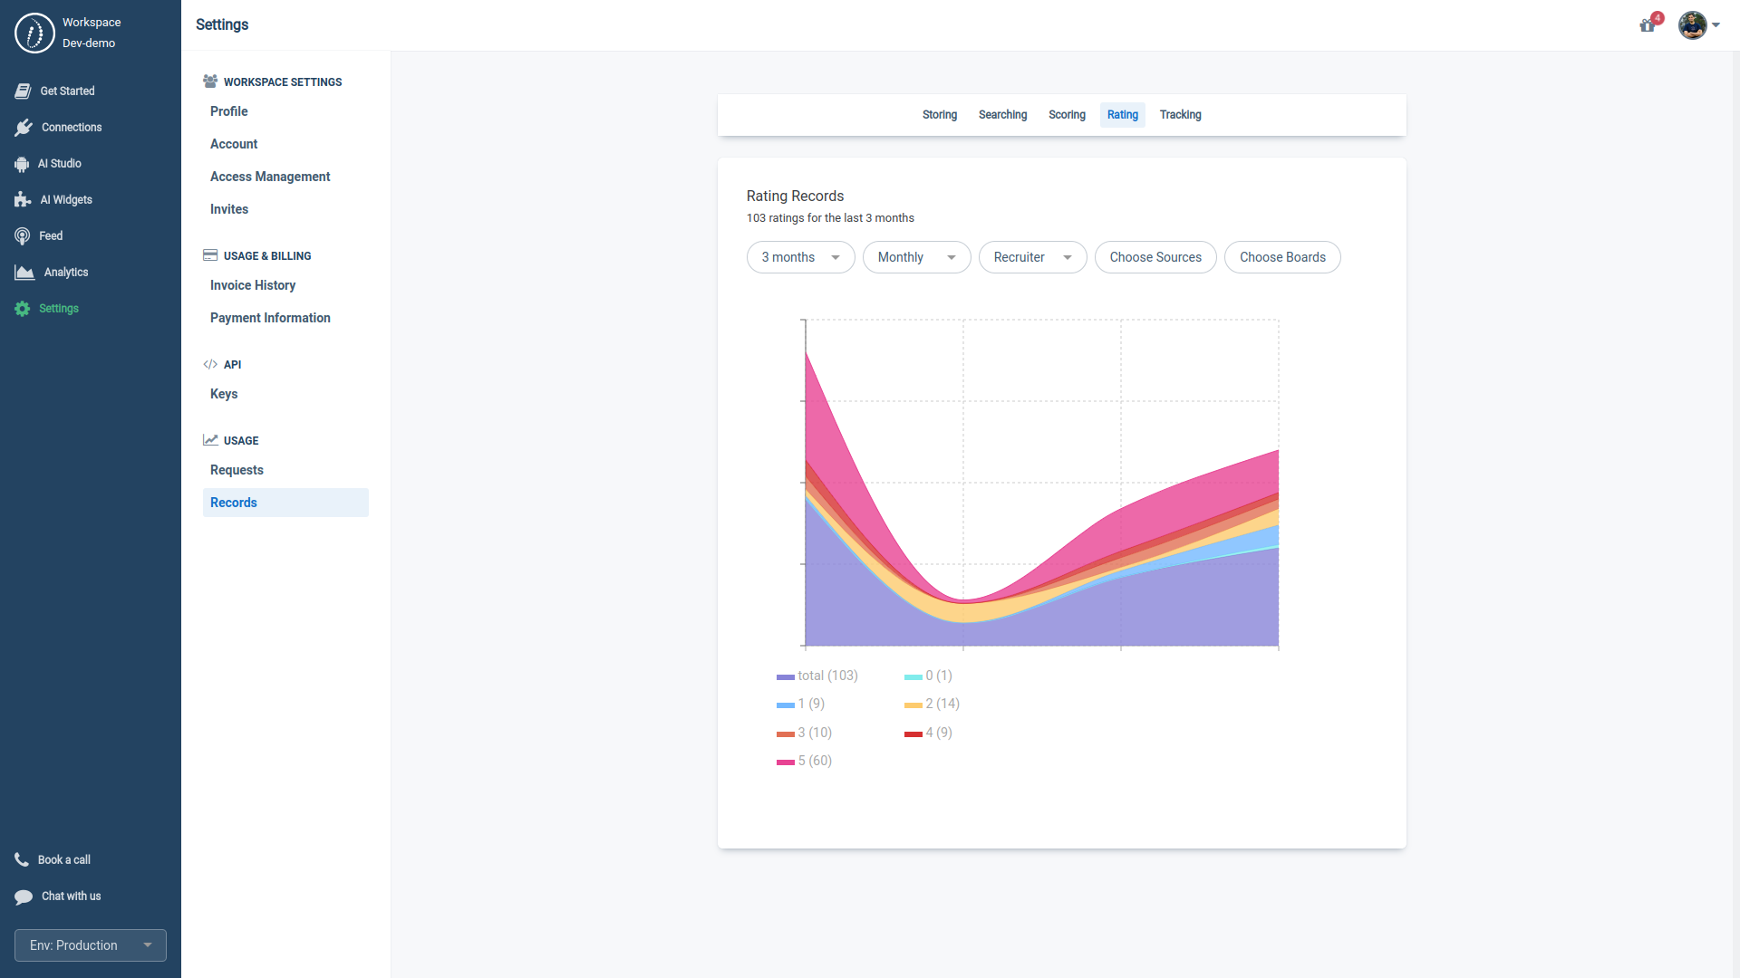Switch to the Tracking tab

pyautogui.click(x=1180, y=115)
